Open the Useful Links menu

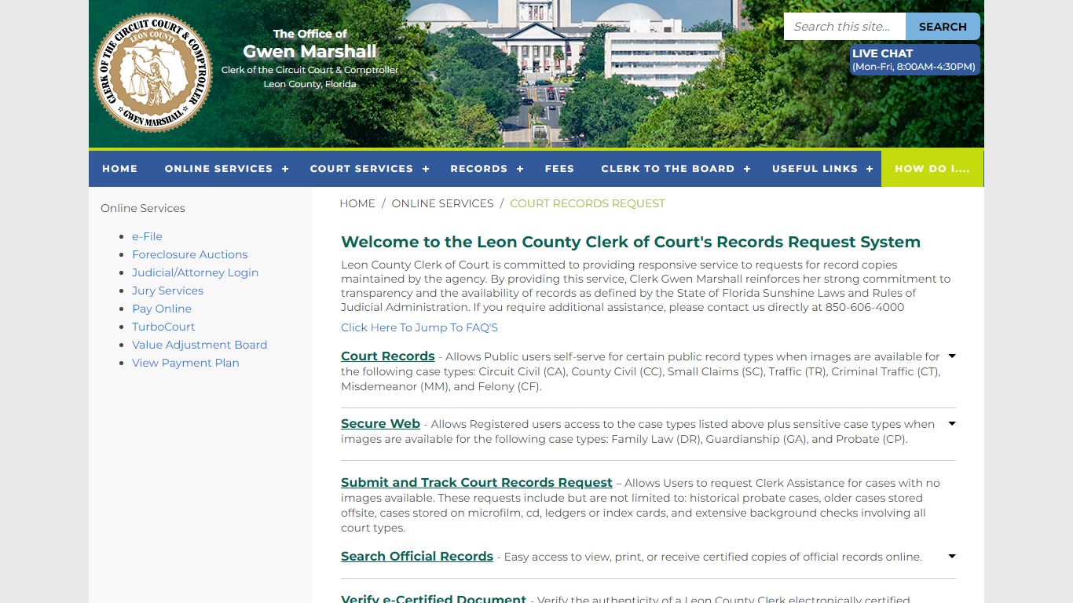(x=815, y=169)
